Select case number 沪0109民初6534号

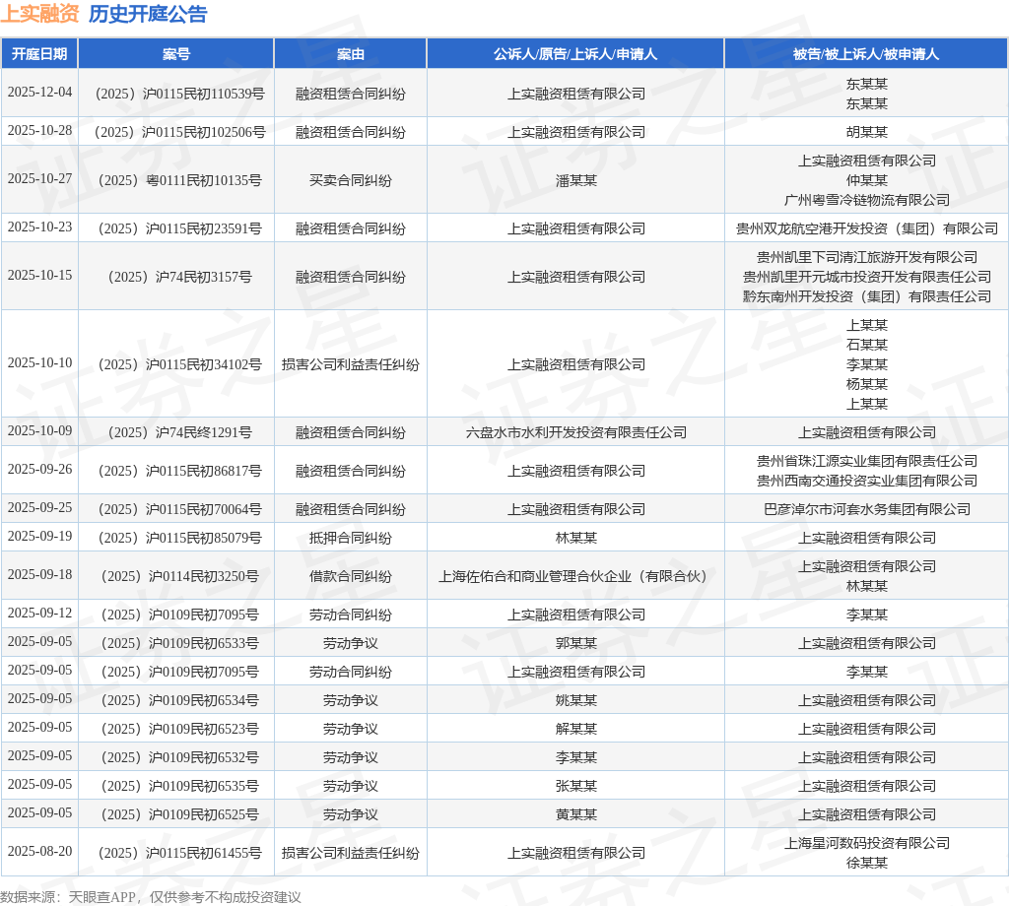coord(179,701)
